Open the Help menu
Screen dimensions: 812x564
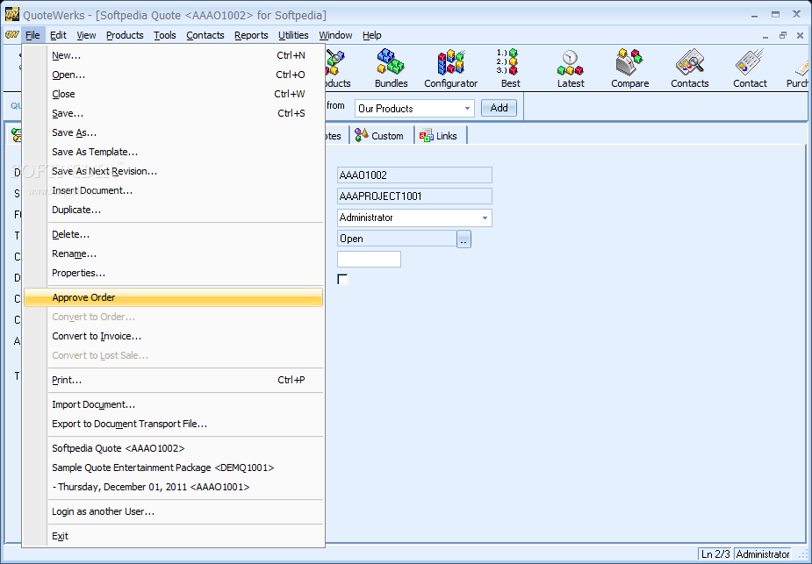click(x=372, y=35)
